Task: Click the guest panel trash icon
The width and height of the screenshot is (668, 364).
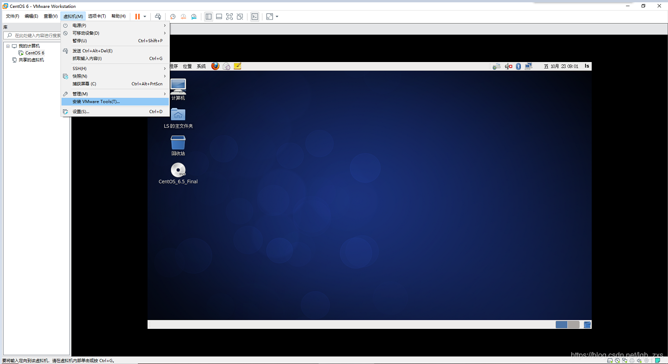Action: click(x=588, y=325)
